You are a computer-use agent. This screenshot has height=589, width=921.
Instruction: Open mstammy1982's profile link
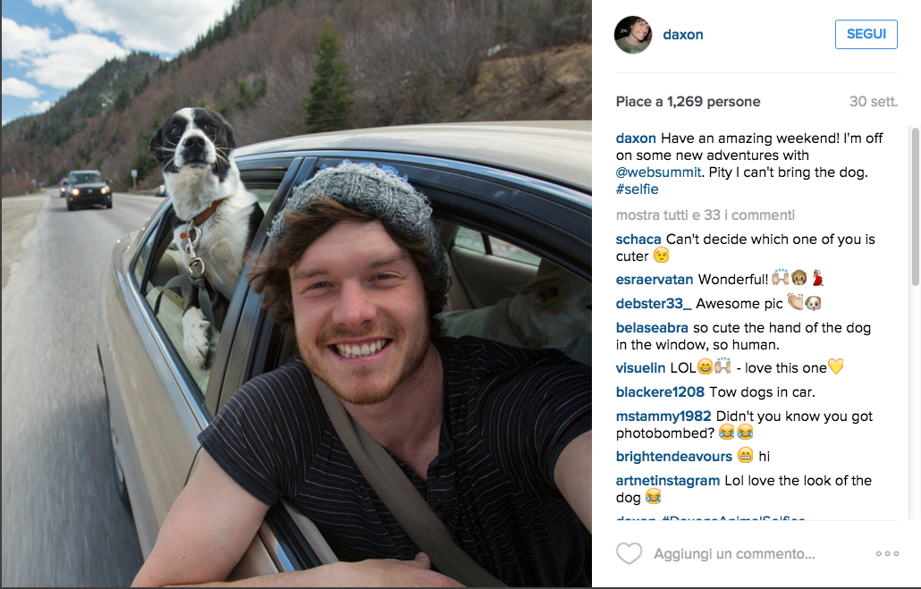663,417
